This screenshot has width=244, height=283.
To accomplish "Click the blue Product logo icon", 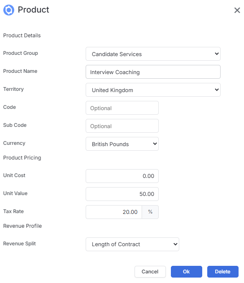I will (9, 10).
